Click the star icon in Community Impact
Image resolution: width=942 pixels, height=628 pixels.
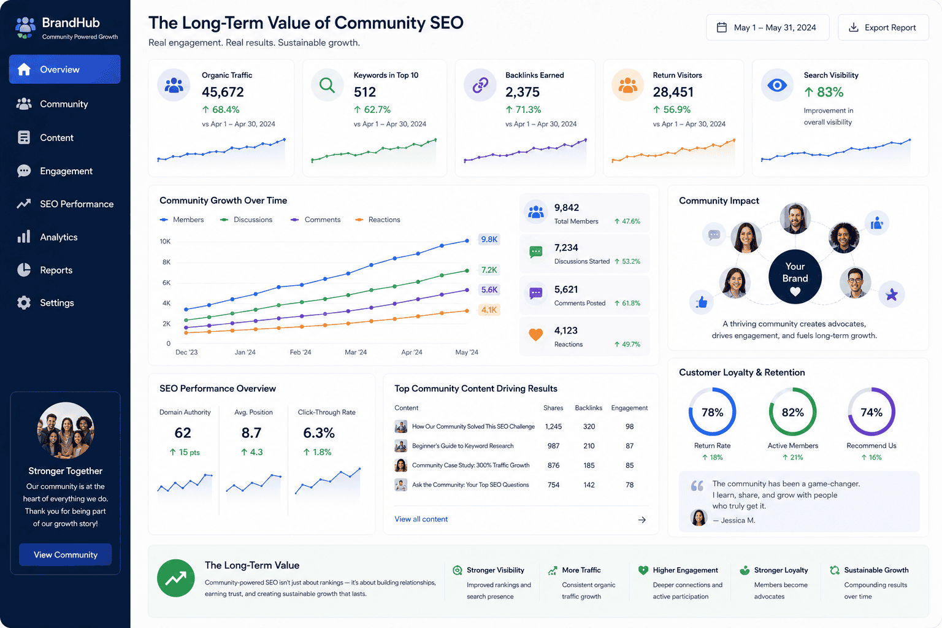(x=892, y=295)
